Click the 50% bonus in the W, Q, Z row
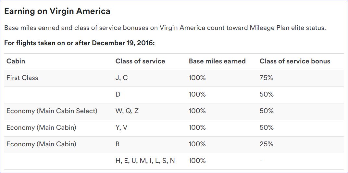This screenshot has height=173, width=348. [x=267, y=111]
